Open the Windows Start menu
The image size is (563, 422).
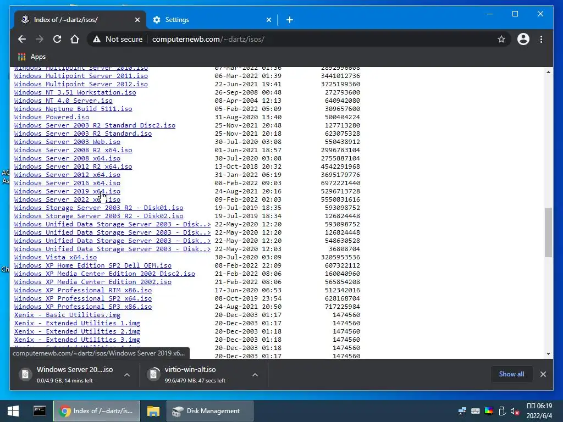13,411
